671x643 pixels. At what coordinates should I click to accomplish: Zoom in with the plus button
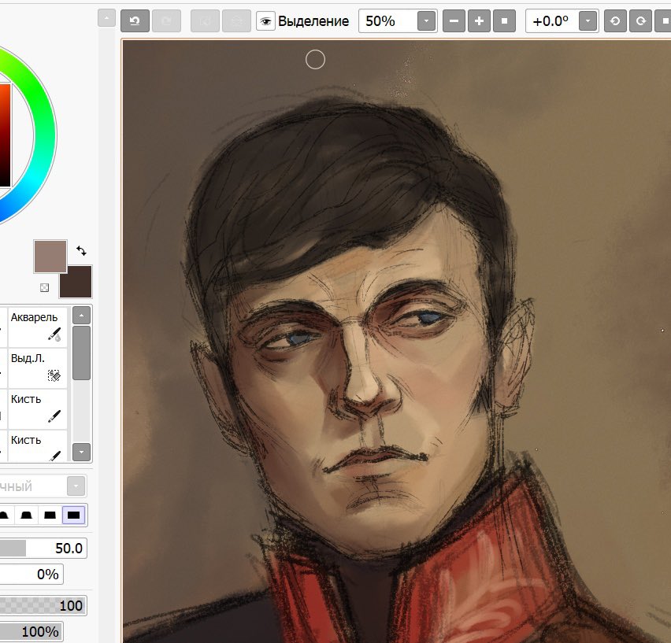click(x=480, y=20)
